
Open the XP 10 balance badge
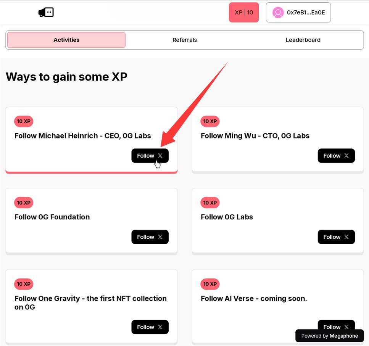[x=244, y=13]
